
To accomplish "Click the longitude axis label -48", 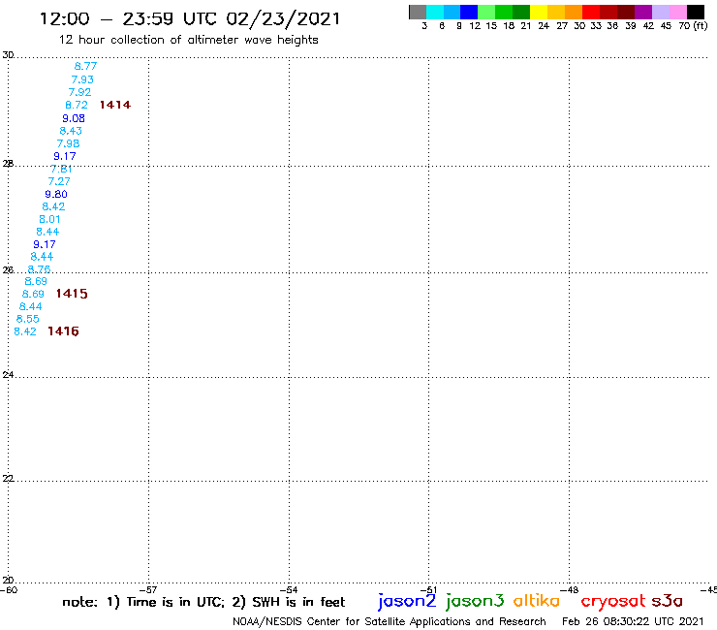I will click(x=570, y=590).
